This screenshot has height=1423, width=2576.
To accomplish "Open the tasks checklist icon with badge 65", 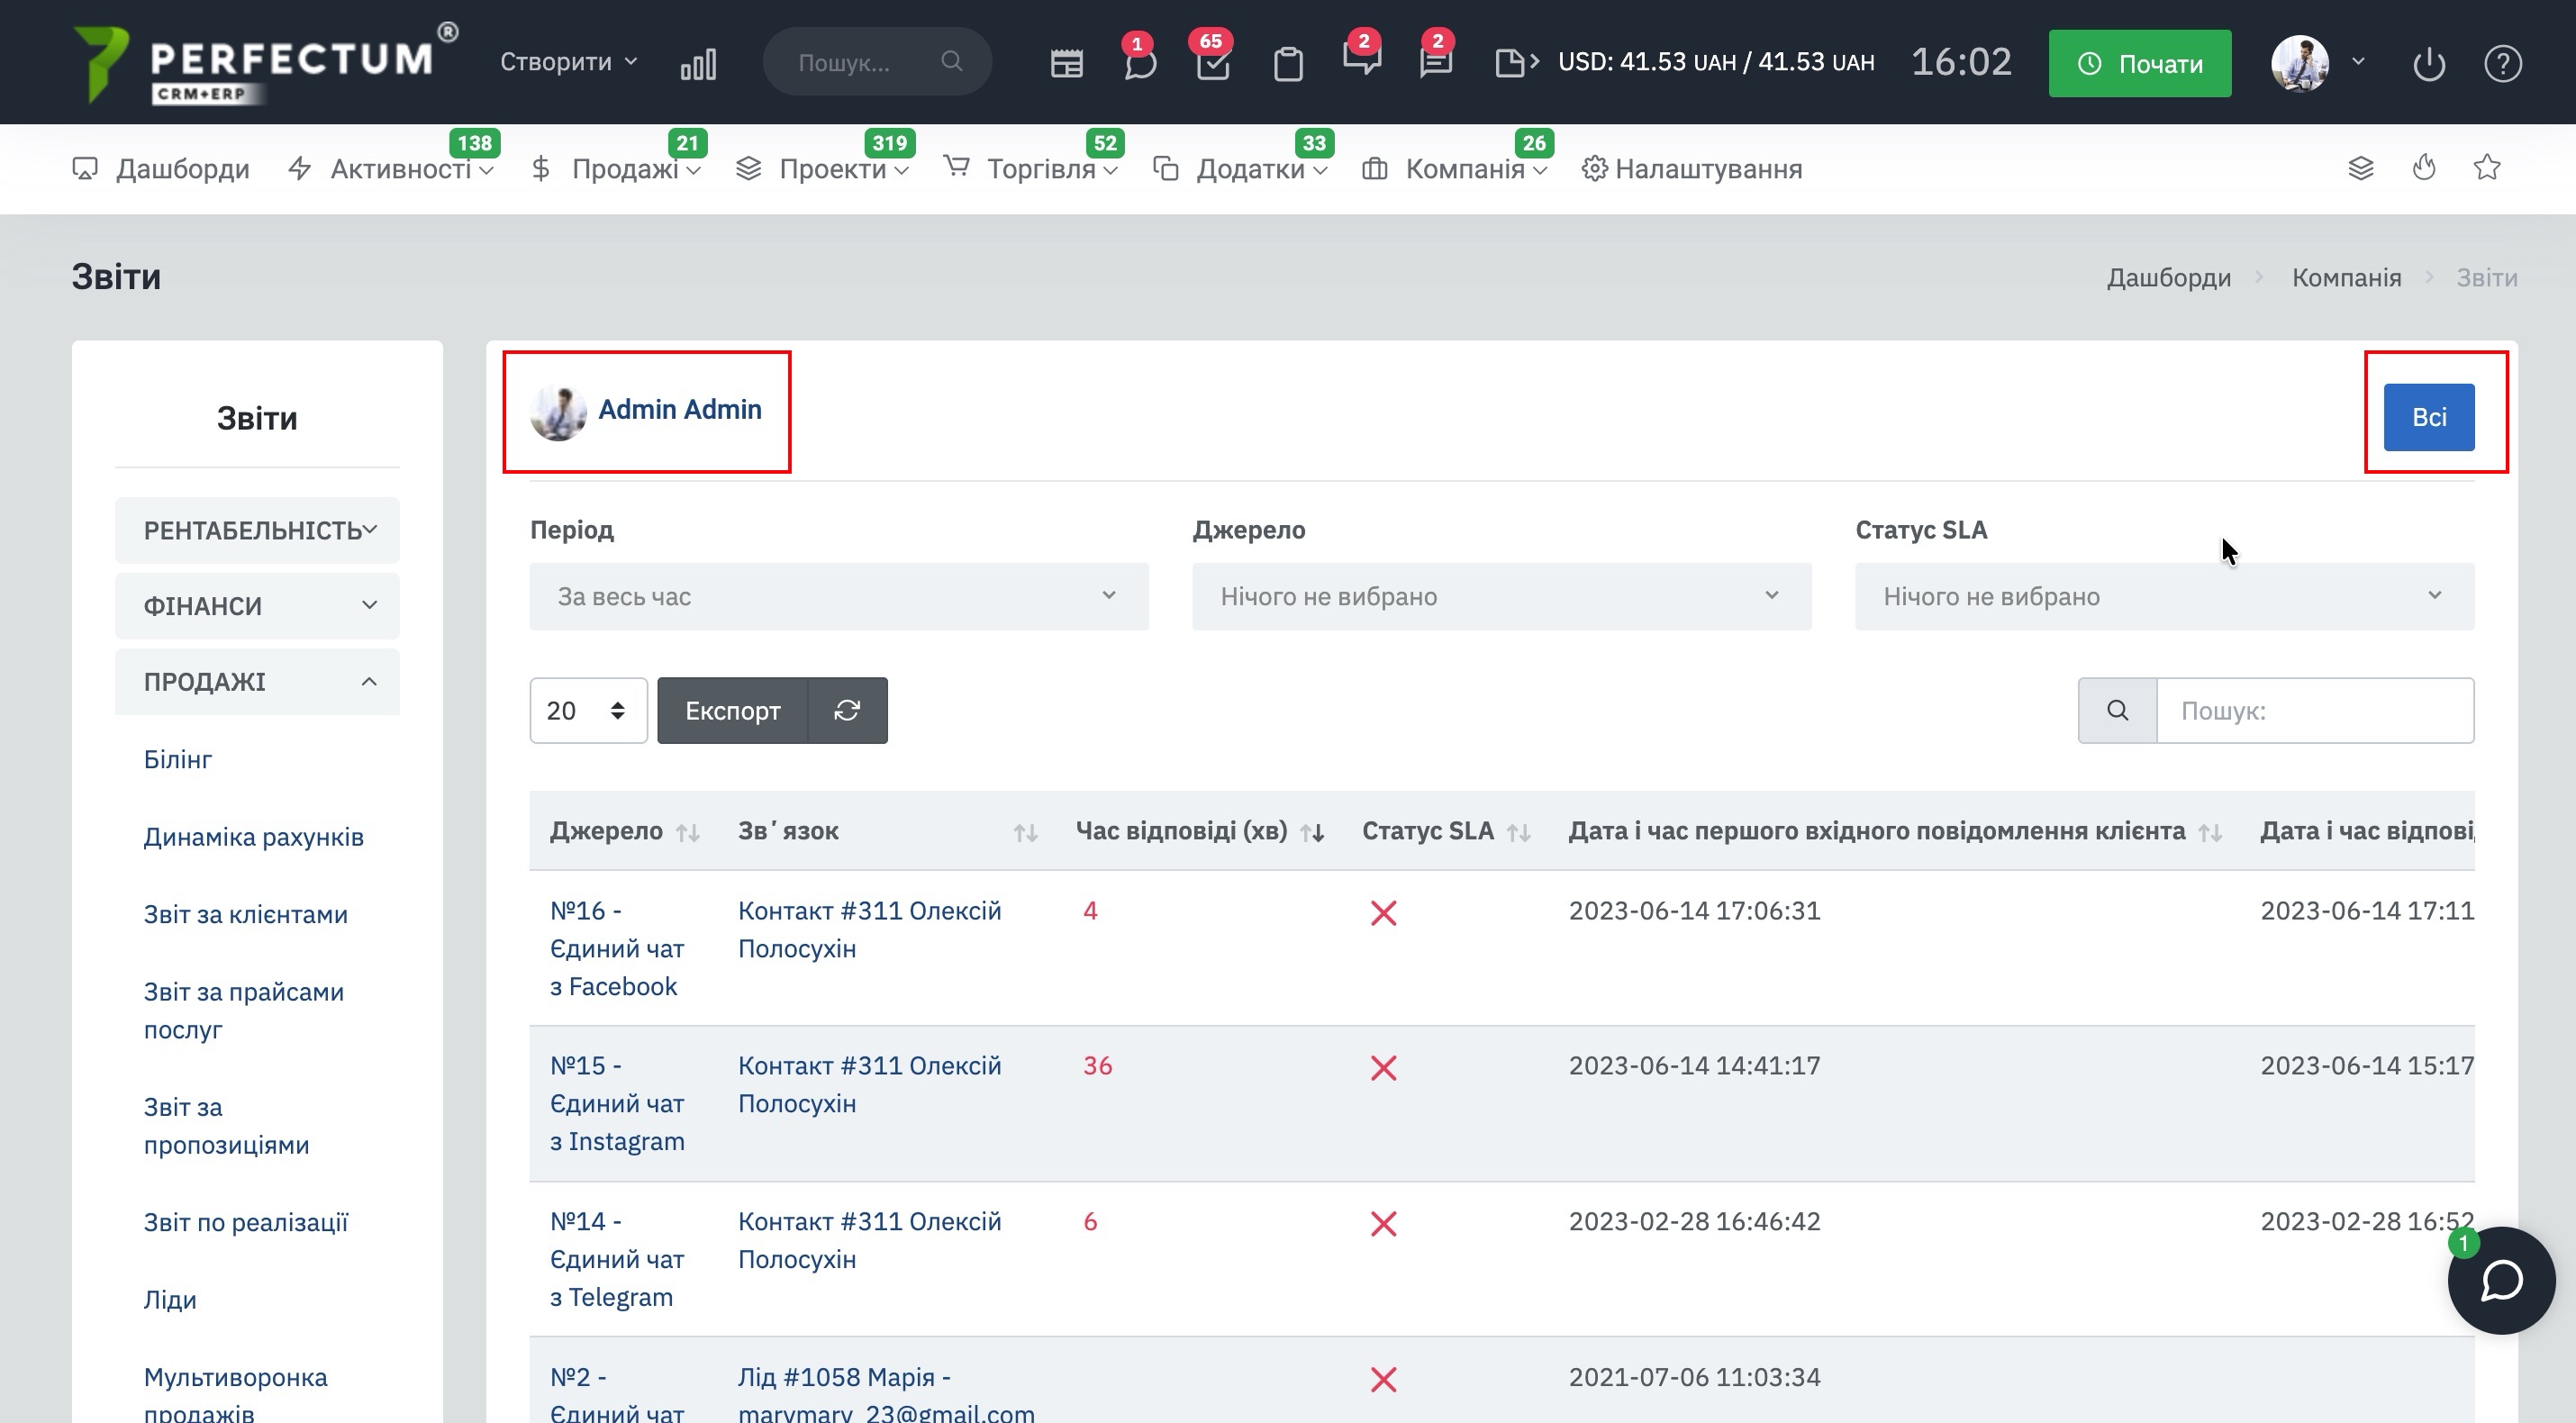I will (1212, 64).
